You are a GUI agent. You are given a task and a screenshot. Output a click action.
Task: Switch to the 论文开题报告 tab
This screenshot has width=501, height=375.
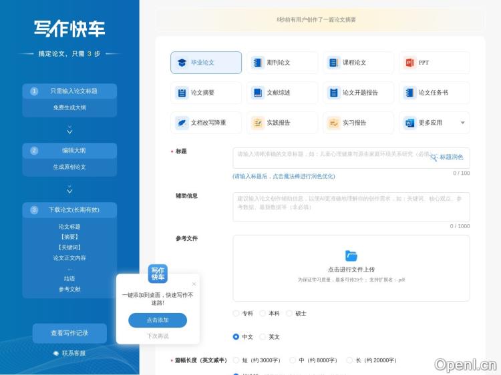(x=358, y=93)
